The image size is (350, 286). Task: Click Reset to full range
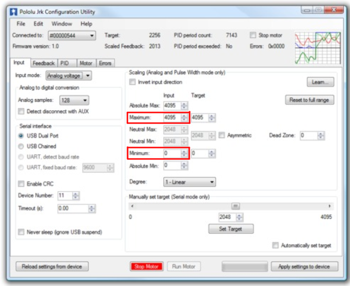(x=309, y=100)
